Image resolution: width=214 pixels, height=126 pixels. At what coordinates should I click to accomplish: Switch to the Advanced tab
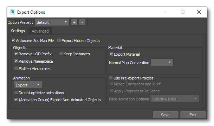[x=40, y=31]
